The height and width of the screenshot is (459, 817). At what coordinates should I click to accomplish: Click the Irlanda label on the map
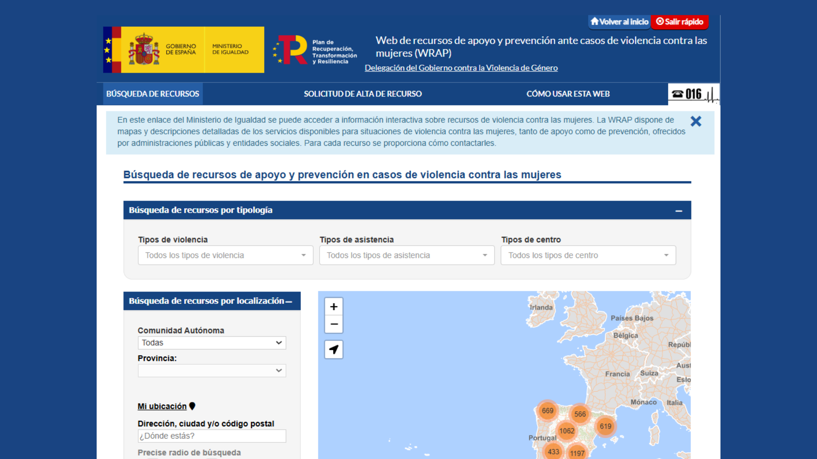(541, 307)
